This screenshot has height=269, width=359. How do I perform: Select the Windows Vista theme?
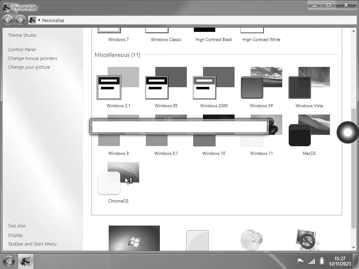(309, 83)
